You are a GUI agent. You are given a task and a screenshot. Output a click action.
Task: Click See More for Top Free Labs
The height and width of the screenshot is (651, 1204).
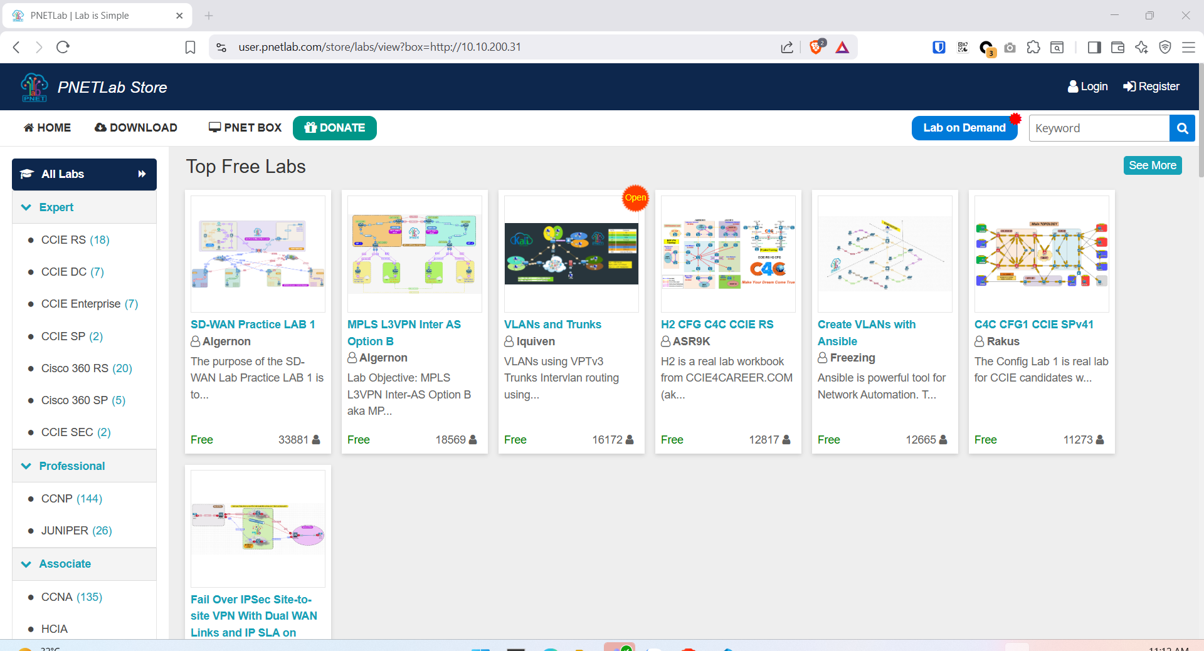click(1153, 165)
